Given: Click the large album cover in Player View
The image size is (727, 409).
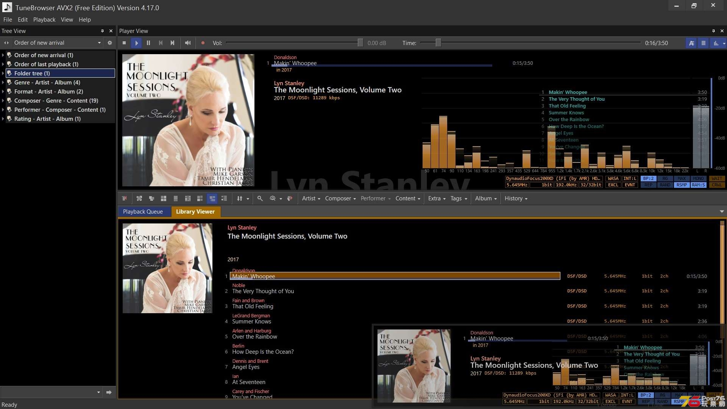Looking at the screenshot, I should pyautogui.click(x=188, y=120).
